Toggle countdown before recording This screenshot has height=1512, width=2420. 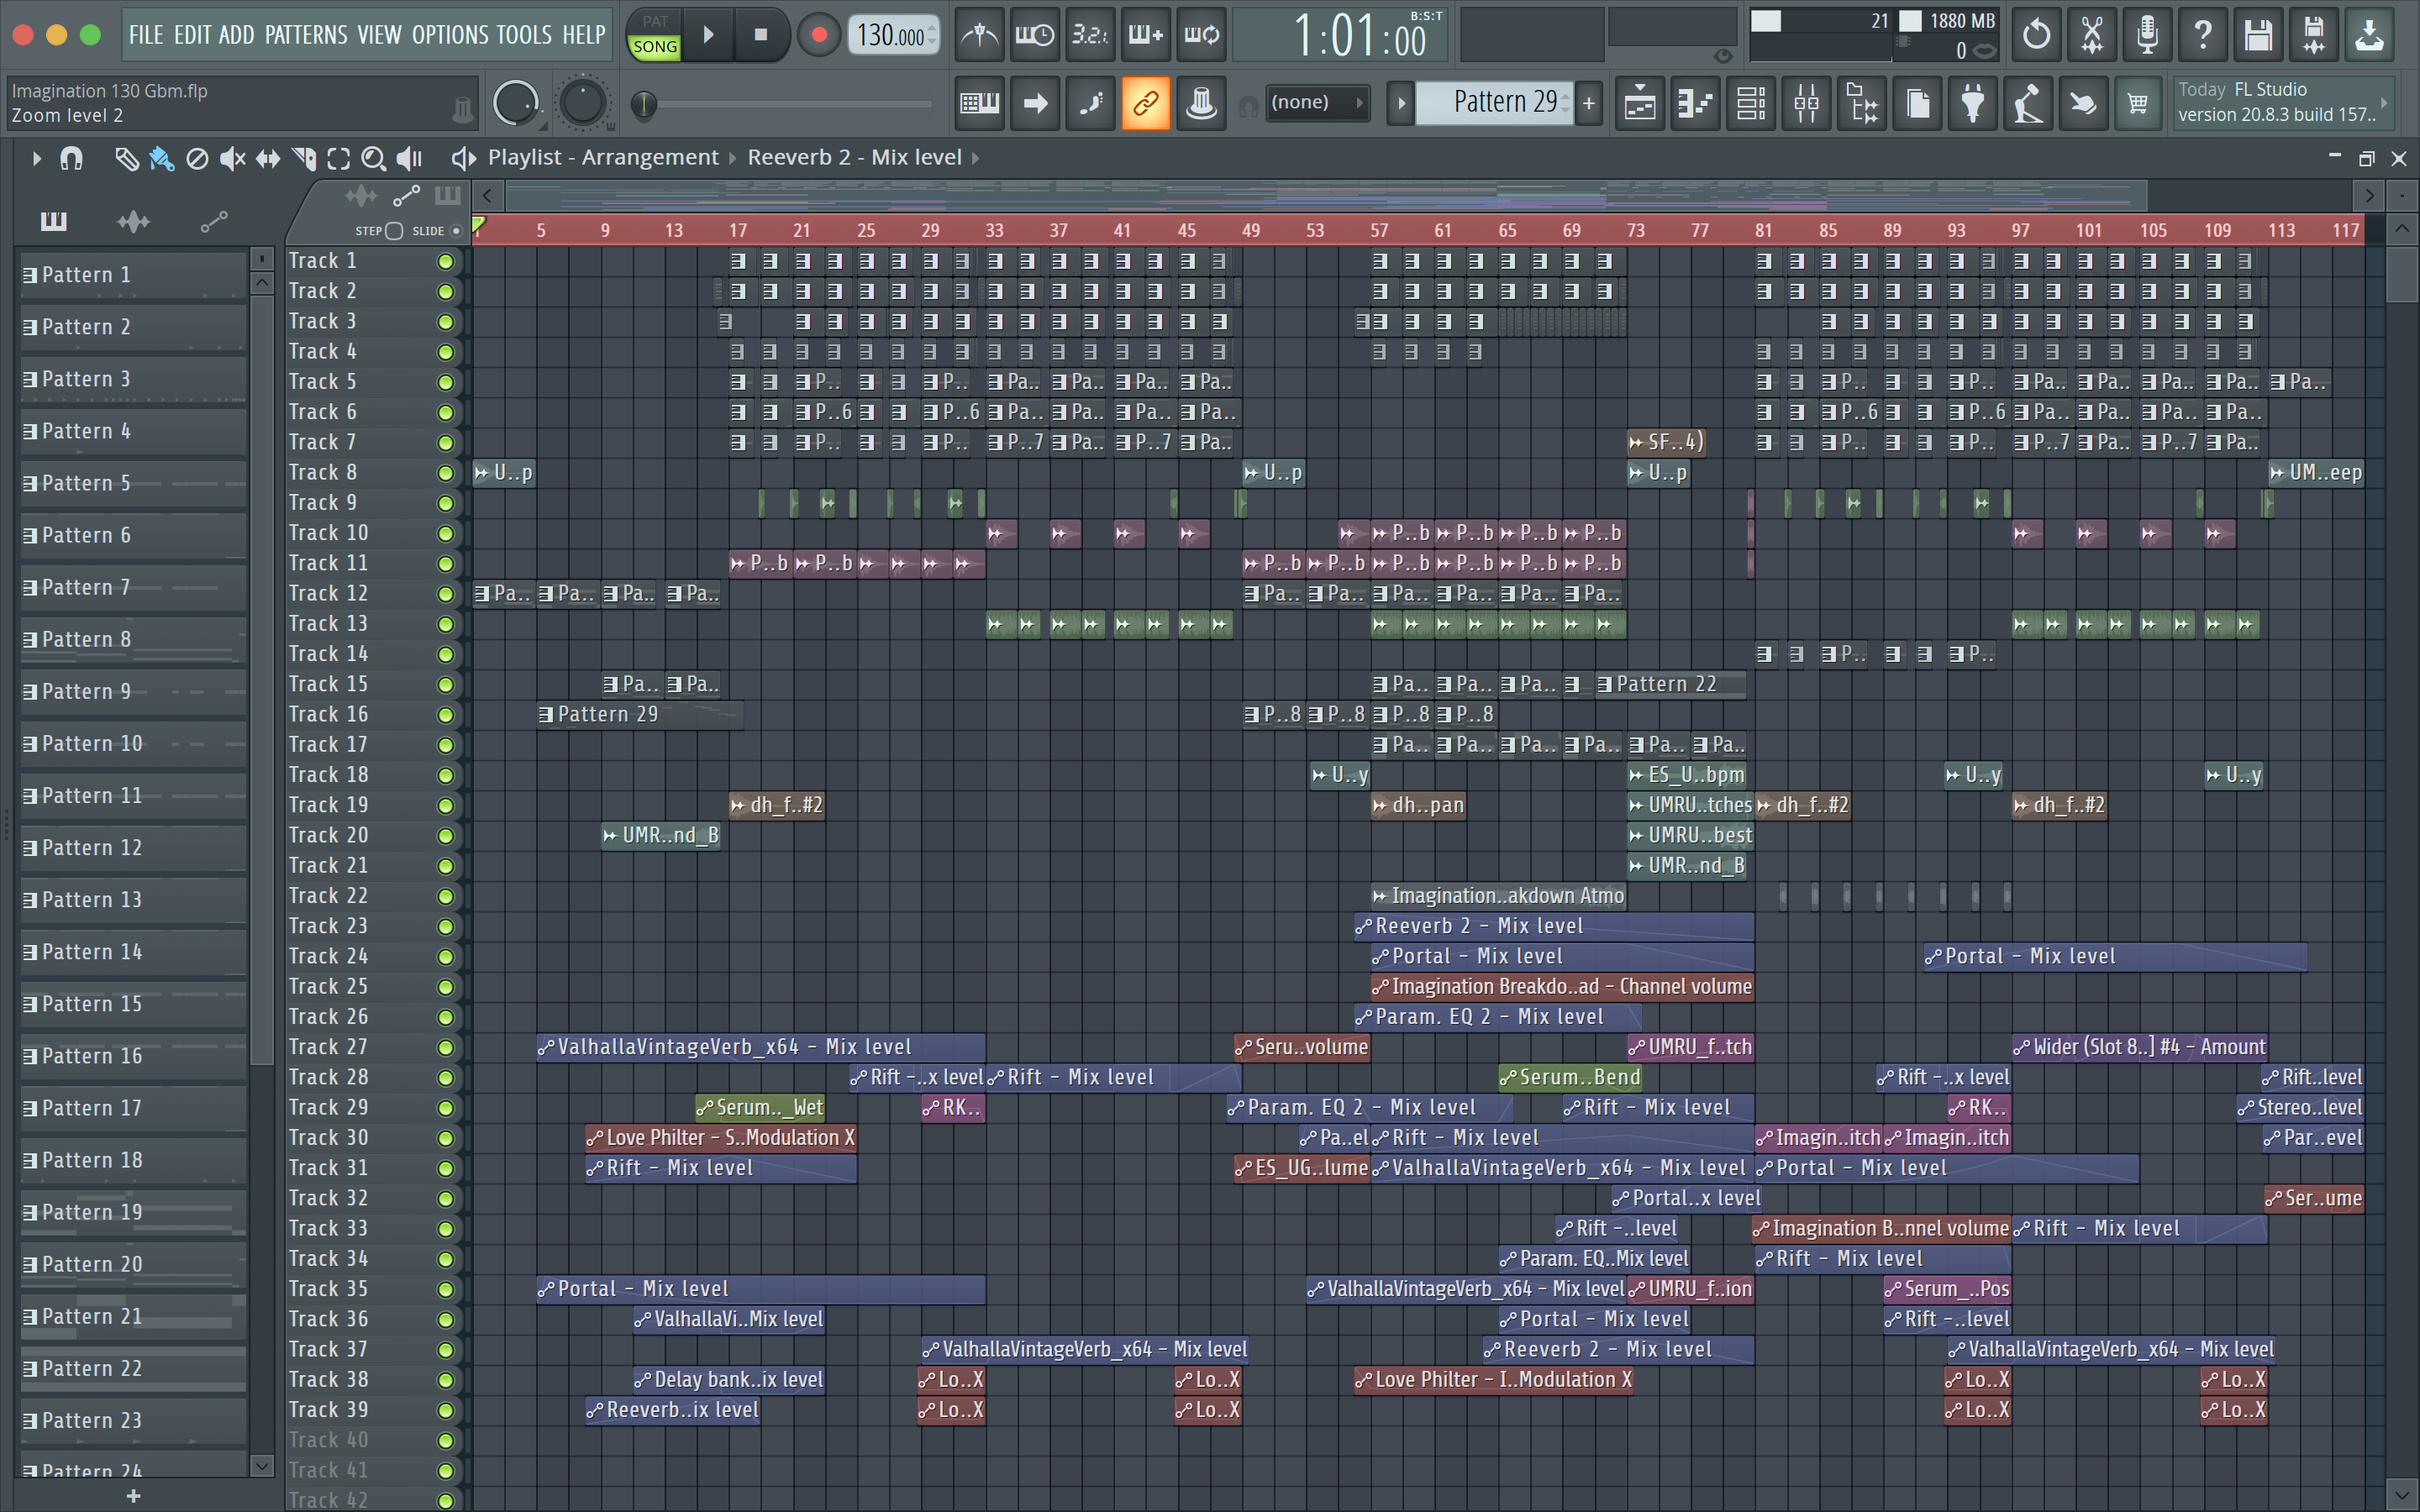pos(1090,35)
